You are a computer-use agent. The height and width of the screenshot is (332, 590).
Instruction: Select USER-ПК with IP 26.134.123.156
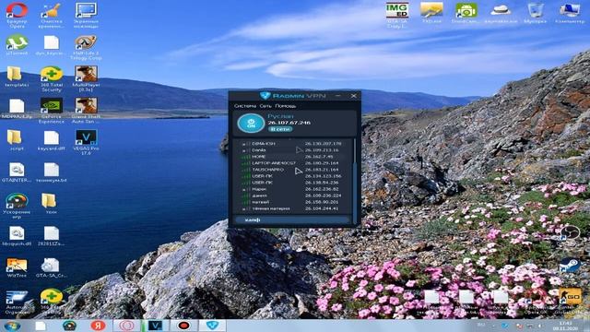point(294,176)
